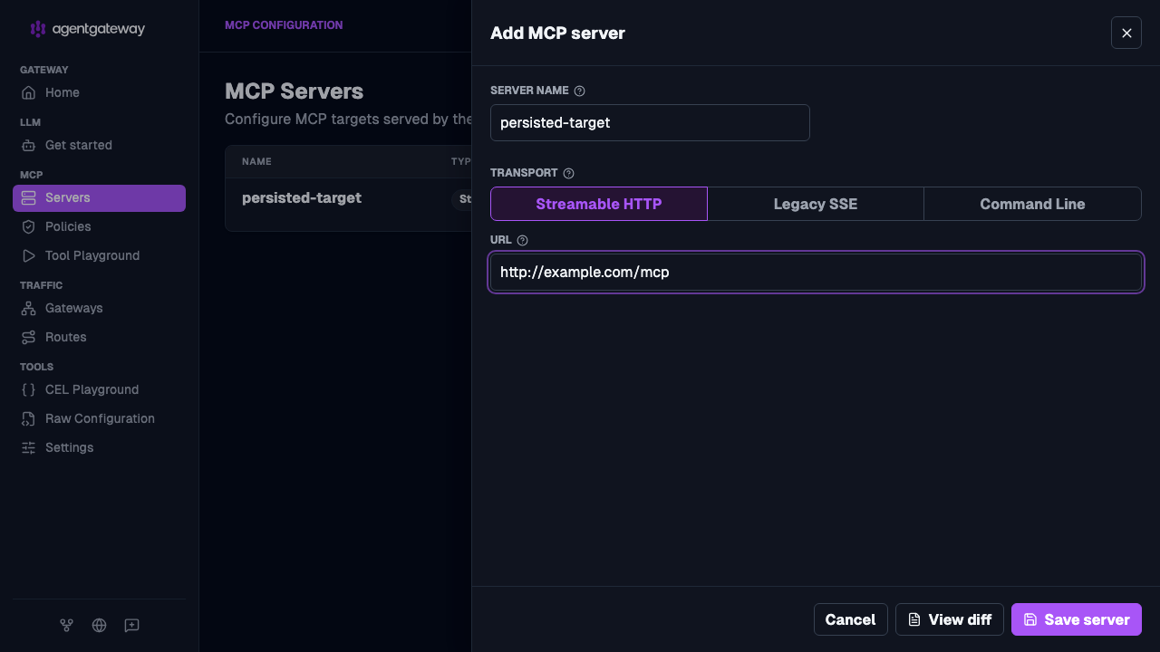The width and height of the screenshot is (1160, 652).
Task: Select Command Line transport
Action: 1032,204
